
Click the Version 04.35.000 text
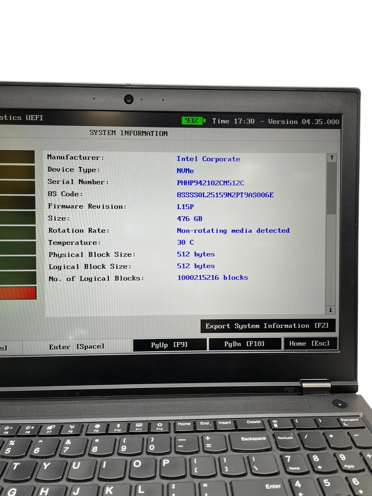tap(304, 122)
